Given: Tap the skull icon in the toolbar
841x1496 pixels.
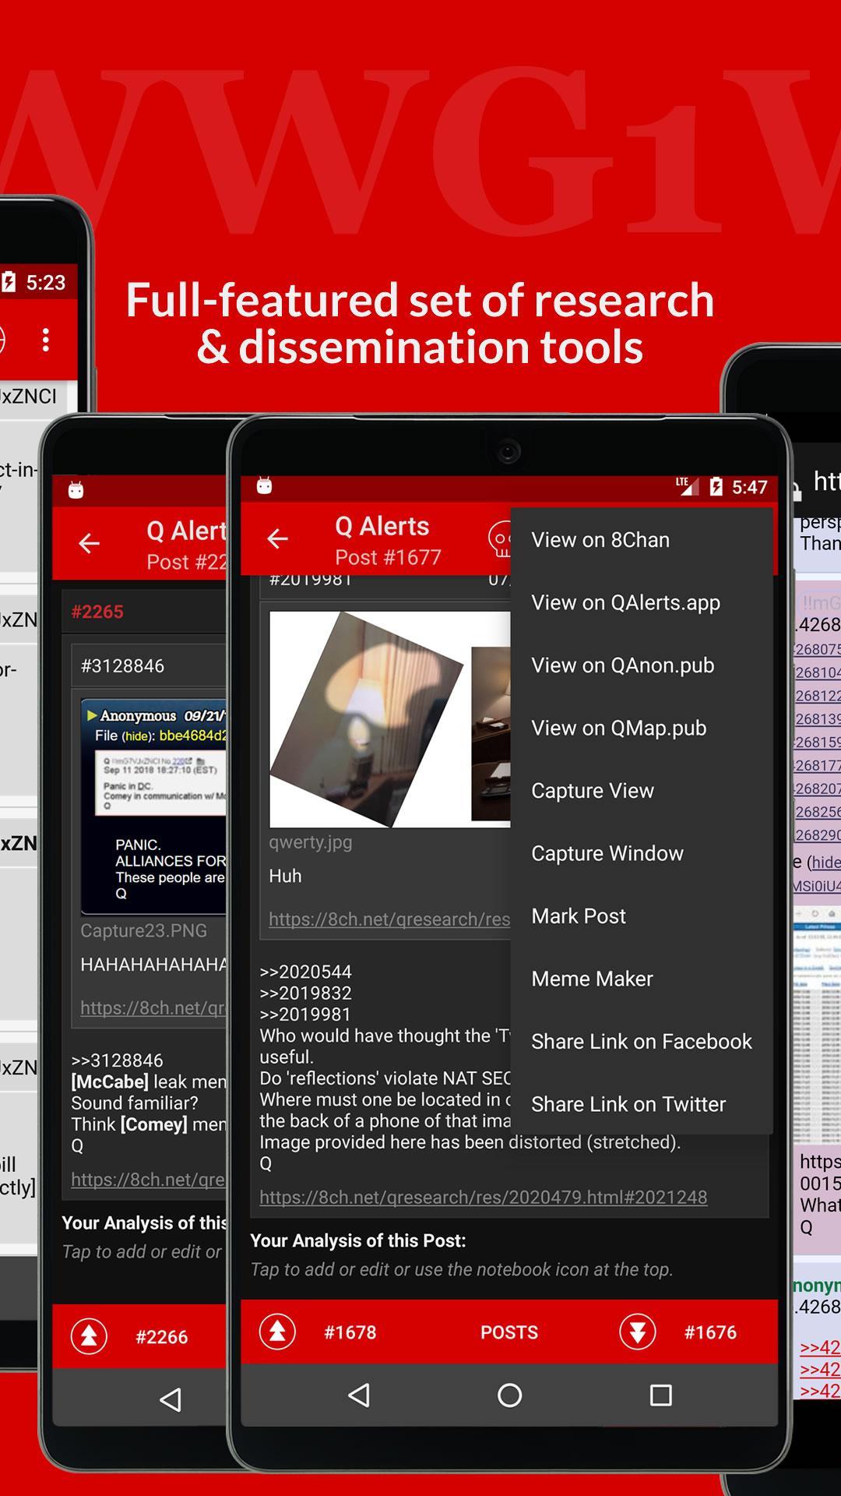Looking at the screenshot, I should coord(499,538).
